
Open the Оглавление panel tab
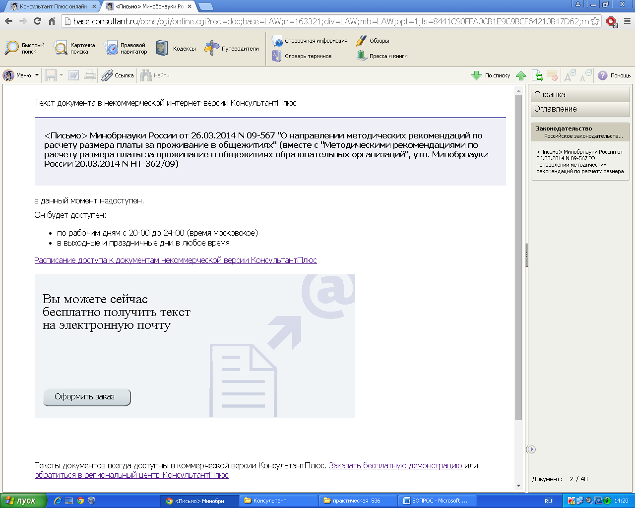580,109
